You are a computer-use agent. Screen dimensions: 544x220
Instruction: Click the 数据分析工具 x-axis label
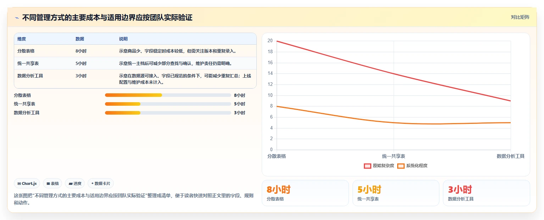click(x=510, y=156)
